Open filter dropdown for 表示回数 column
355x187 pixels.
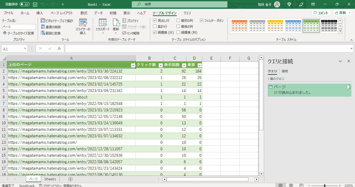tap(184, 65)
